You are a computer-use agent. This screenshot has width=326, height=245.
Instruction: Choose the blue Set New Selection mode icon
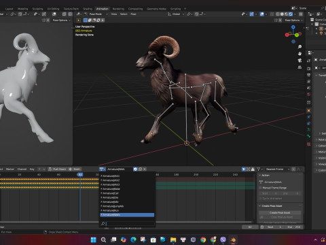pos(86,20)
